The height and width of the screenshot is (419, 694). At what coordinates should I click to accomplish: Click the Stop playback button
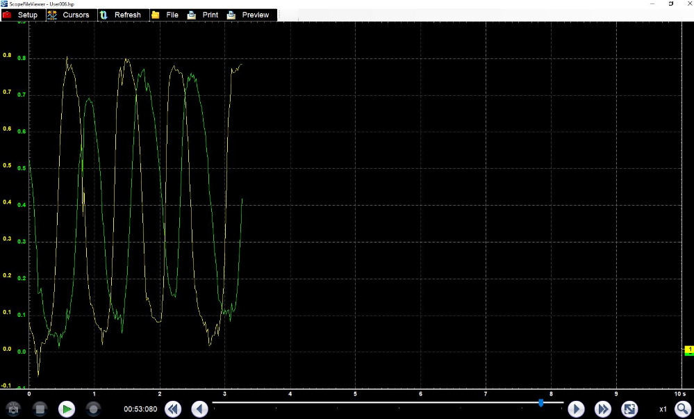coord(40,409)
